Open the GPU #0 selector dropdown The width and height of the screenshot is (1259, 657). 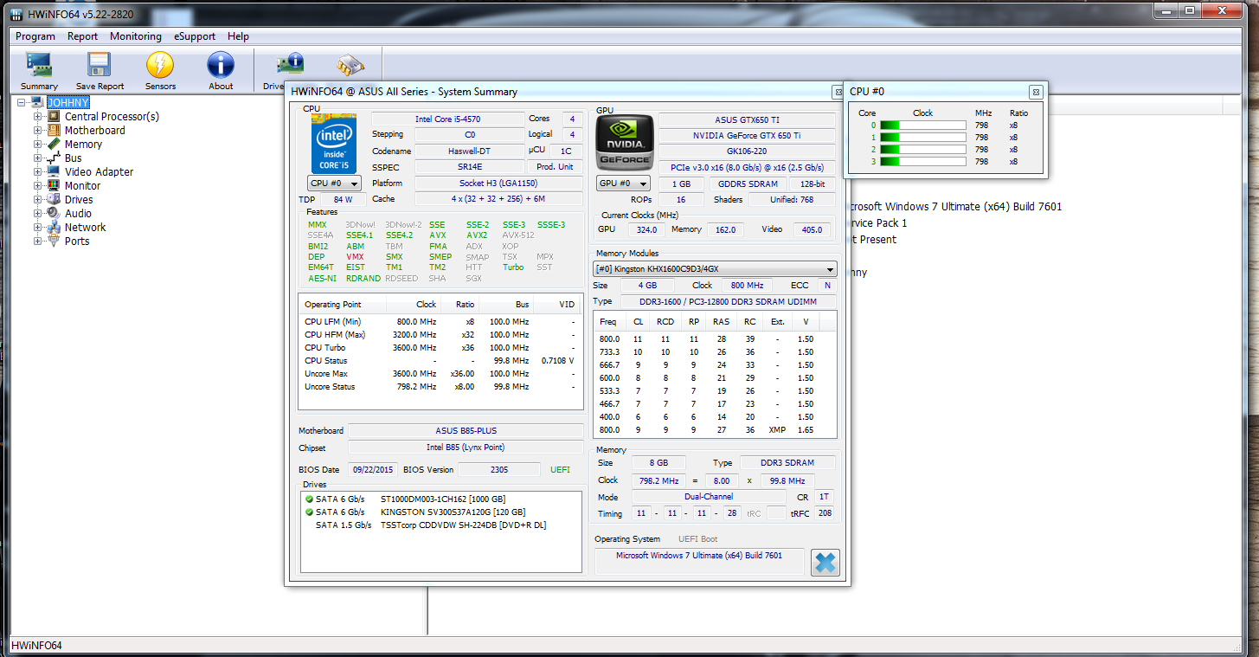(623, 184)
